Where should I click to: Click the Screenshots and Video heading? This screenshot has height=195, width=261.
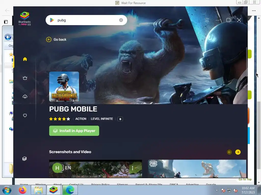click(x=70, y=152)
